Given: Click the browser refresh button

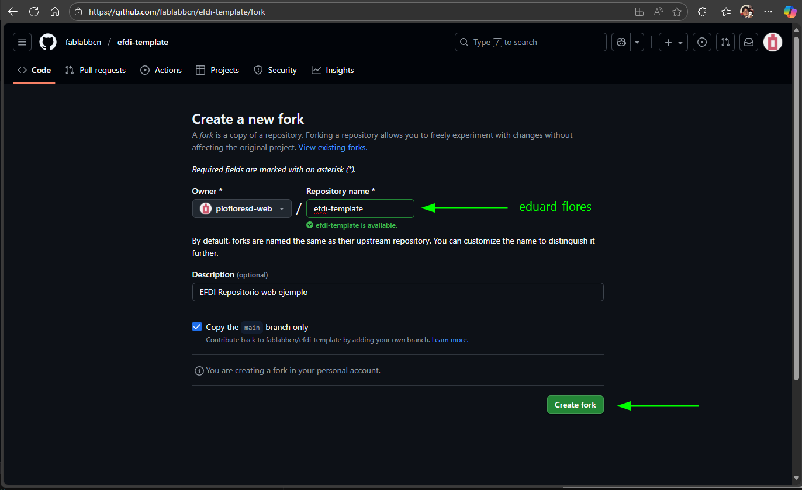Looking at the screenshot, I should (34, 12).
